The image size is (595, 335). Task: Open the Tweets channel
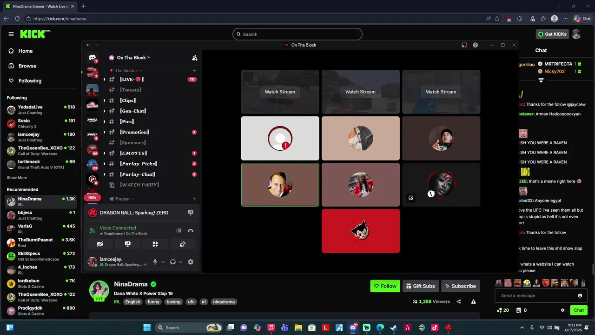point(152,90)
